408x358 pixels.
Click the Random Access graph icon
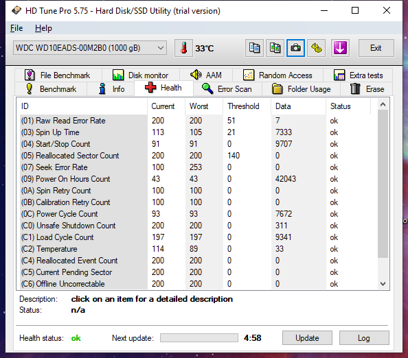(x=249, y=75)
